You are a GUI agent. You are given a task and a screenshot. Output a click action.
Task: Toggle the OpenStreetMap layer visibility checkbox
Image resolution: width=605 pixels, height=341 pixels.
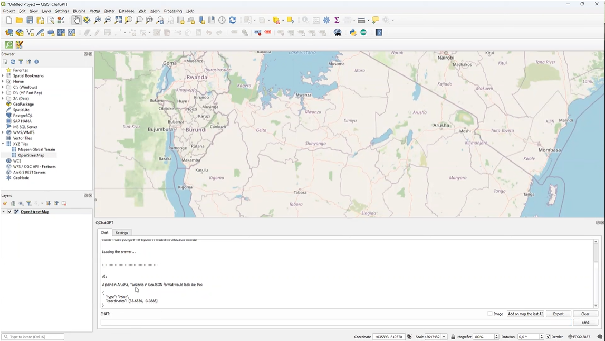[x=9, y=212]
